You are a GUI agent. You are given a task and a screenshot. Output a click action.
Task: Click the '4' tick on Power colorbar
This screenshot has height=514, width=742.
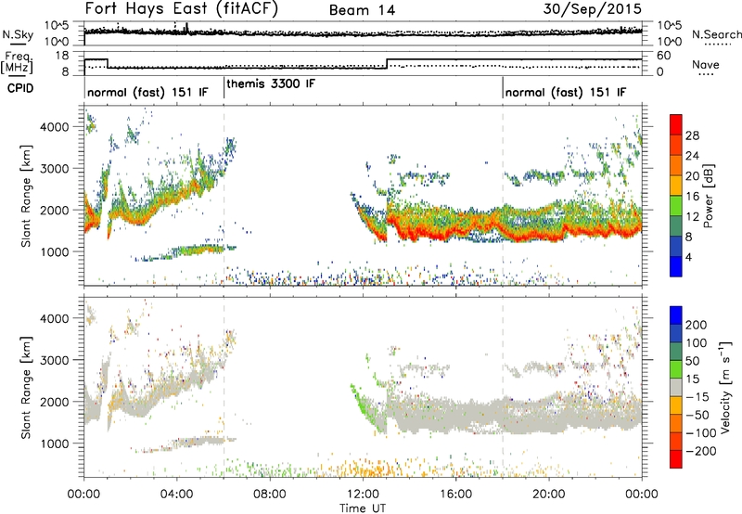pyautogui.click(x=689, y=257)
